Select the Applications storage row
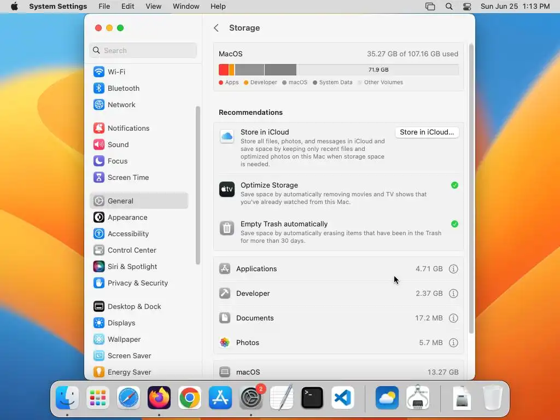Screen dimensions: 560x420 coord(339,269)
